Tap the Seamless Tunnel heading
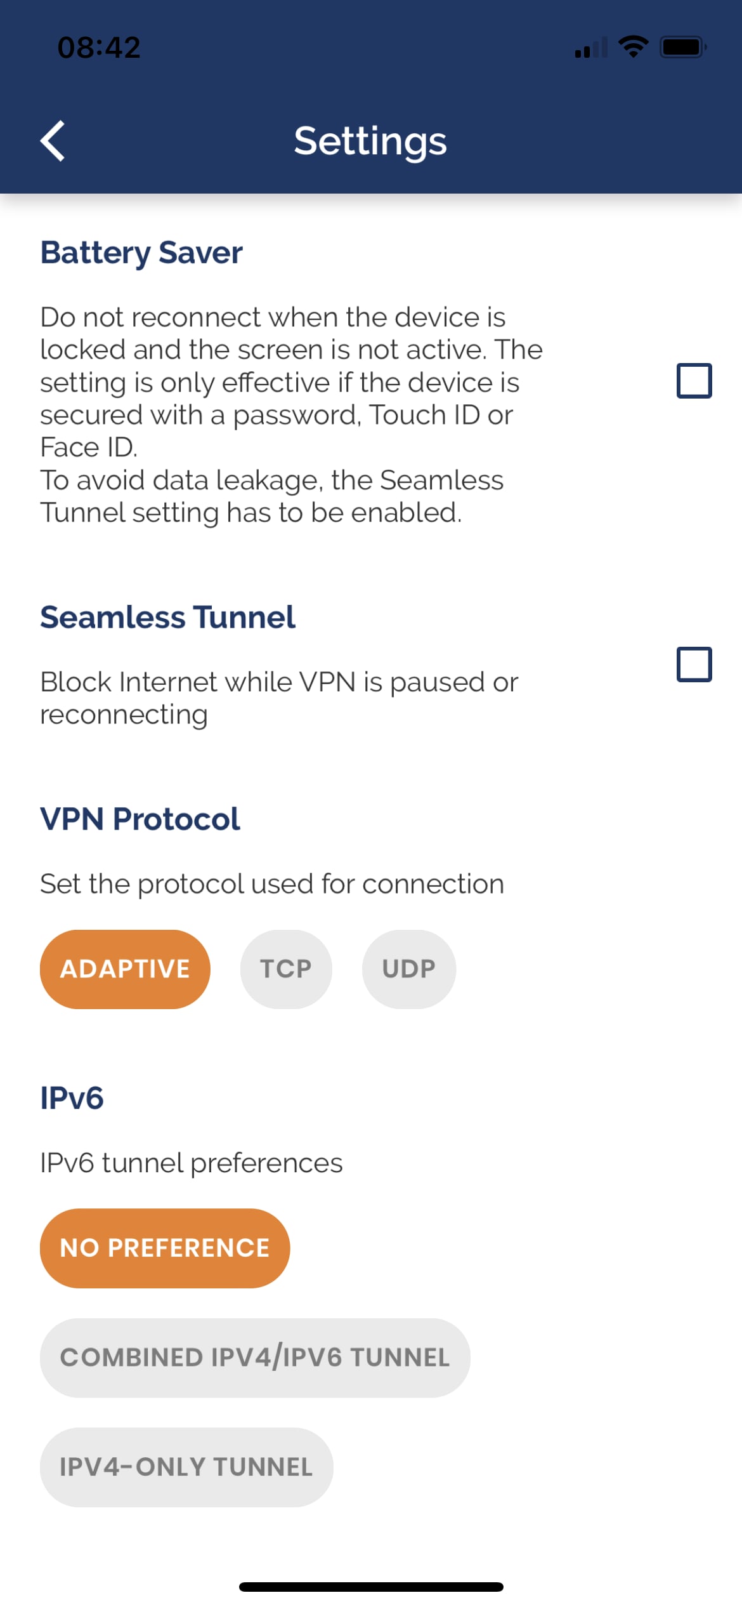Viewport: 742px width, 1607px height. (x=167, y=618)
